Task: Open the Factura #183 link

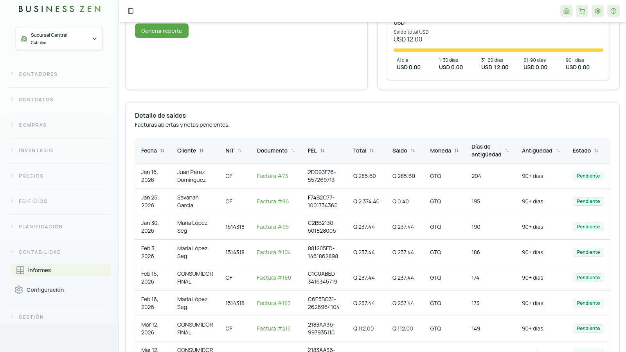Action: pyautogui.click(x=274, y=303)
